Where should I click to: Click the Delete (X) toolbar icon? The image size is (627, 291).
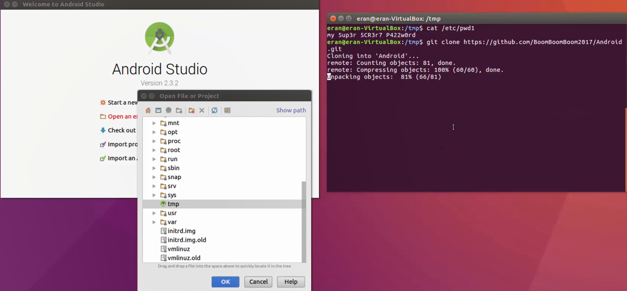(x=202, y=110)
